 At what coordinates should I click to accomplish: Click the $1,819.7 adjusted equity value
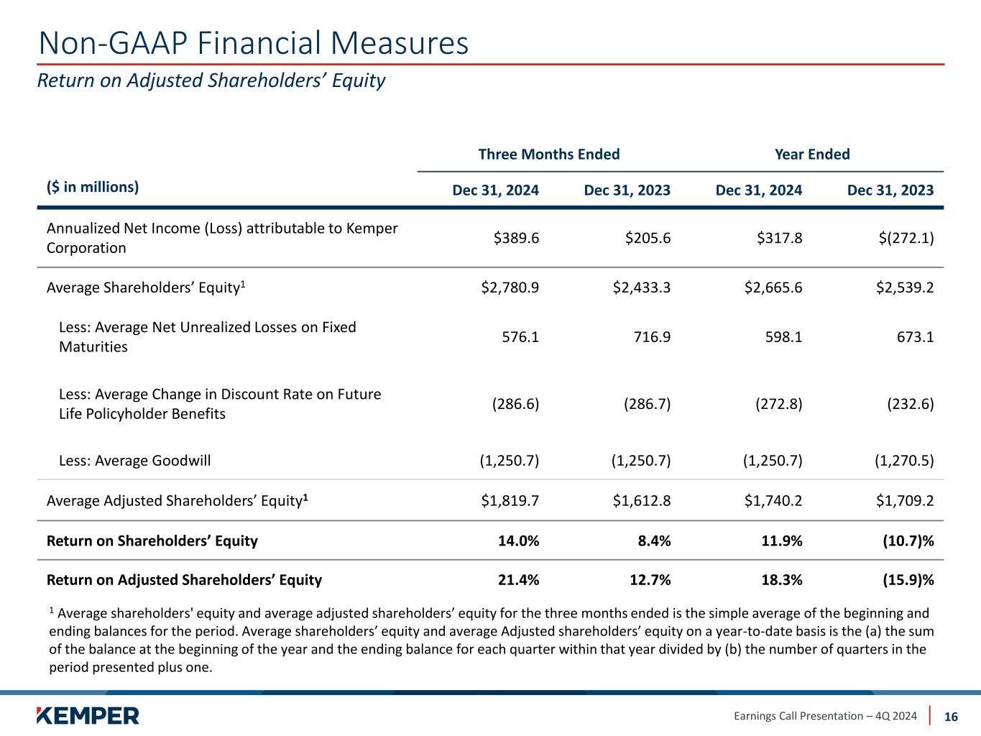(510, 500)
